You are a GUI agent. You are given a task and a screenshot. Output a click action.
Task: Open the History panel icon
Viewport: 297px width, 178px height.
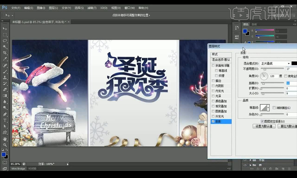coord(237,28)
